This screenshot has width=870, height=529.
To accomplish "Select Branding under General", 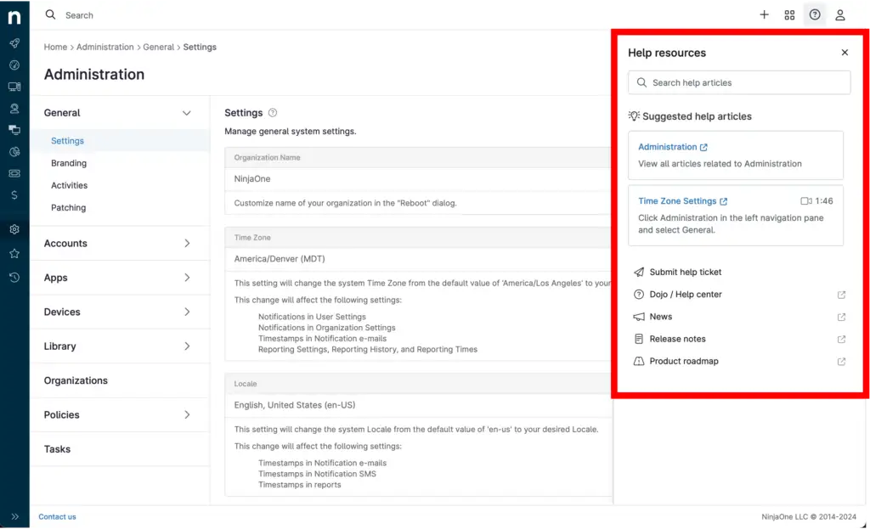I will (x=69, y=163).
